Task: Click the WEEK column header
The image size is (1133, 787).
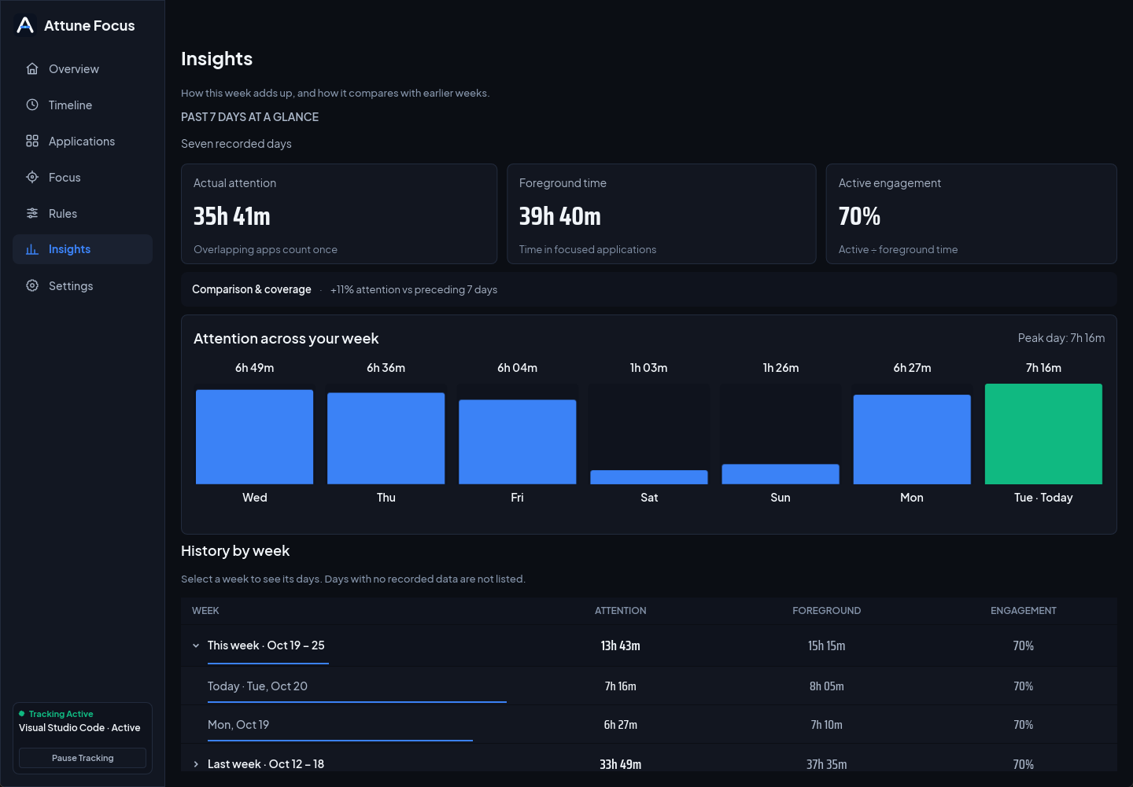Action: click(x=205, y=611)
